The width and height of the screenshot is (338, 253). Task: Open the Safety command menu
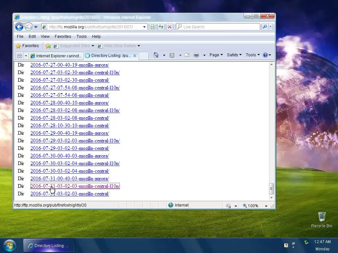(x=234, y=55)
